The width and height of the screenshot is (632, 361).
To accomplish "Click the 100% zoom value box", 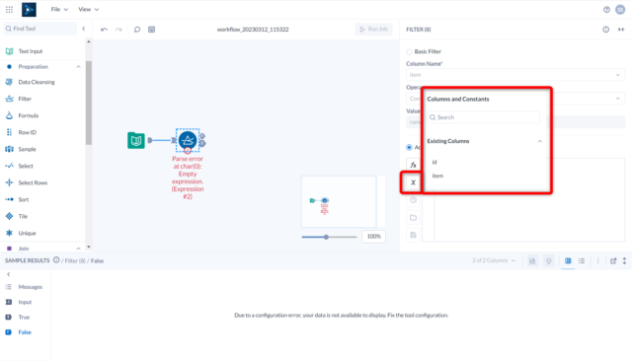I will coord(373,237).
